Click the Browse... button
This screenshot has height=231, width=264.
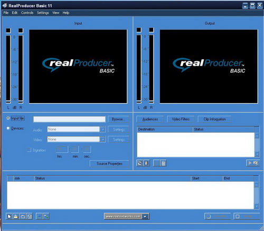118,119
